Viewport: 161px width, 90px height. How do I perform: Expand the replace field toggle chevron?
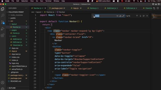click(x=93, y=16)
